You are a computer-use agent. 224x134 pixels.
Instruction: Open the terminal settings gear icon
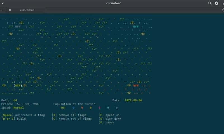[216, 3]
